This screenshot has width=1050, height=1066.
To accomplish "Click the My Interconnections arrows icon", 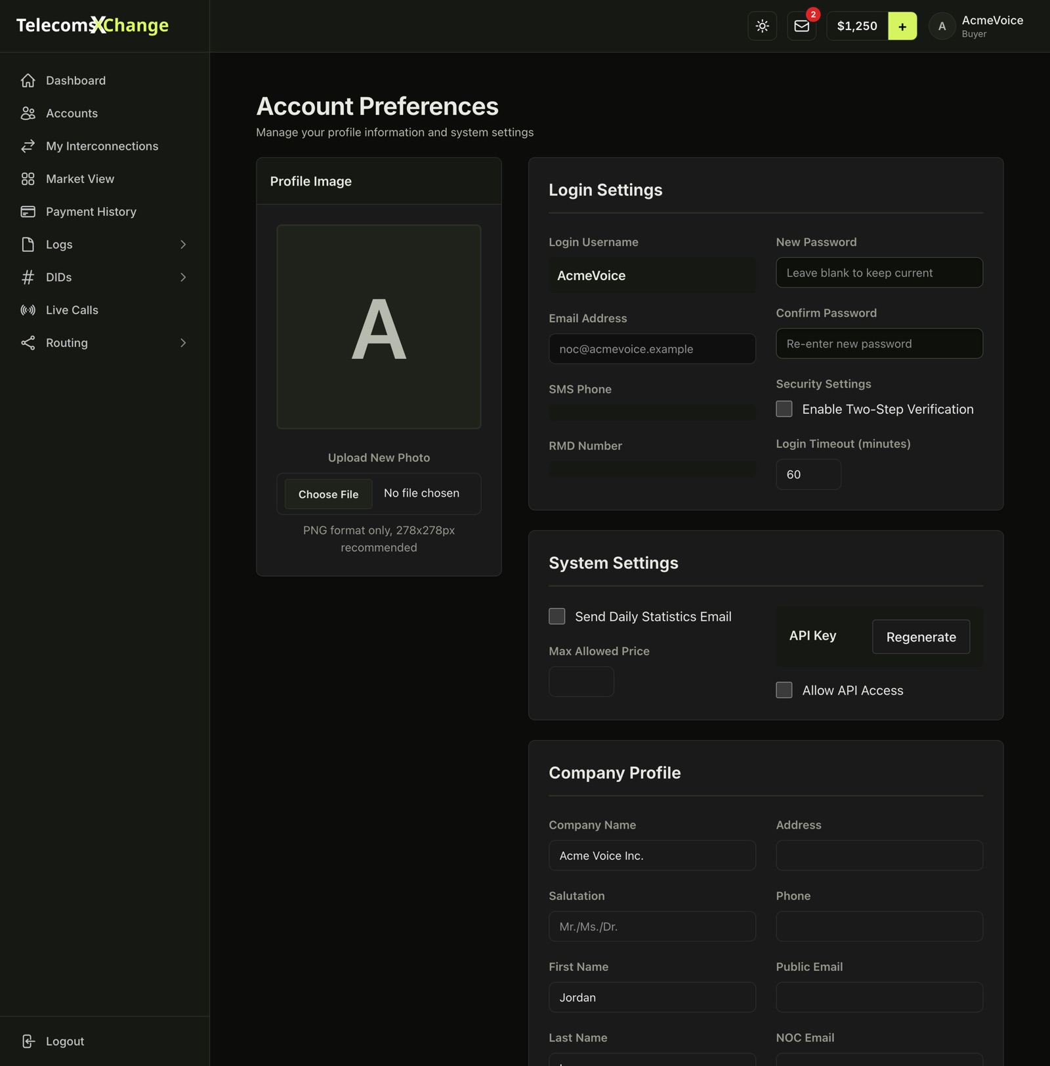I will 28,146.
